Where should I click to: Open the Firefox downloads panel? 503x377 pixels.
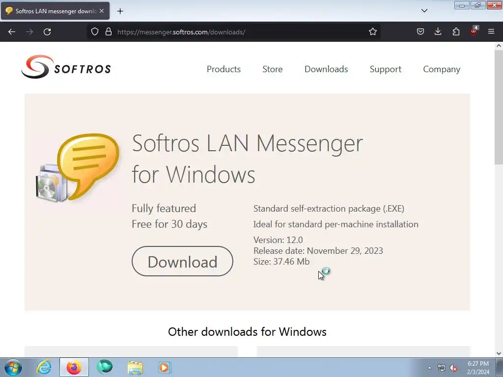pos(438,32)
